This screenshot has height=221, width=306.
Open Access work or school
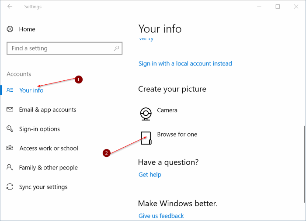click(x=49, y=148)
